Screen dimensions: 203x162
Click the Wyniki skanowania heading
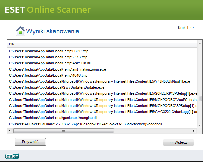52,31
